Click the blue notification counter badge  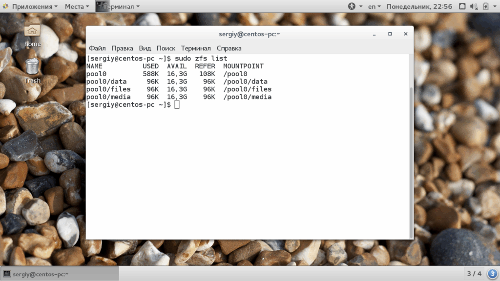pos(492,273)
